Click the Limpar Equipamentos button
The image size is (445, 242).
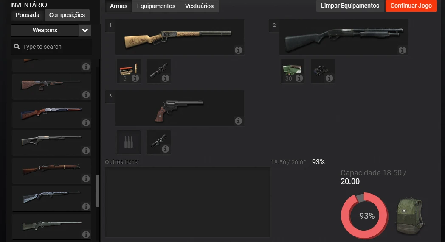click(x=350, y=6)
